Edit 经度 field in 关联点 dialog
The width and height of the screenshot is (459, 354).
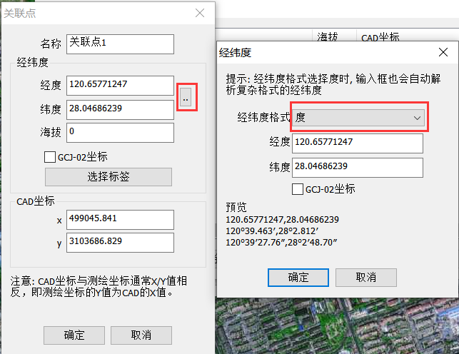[x=121, y=86]
